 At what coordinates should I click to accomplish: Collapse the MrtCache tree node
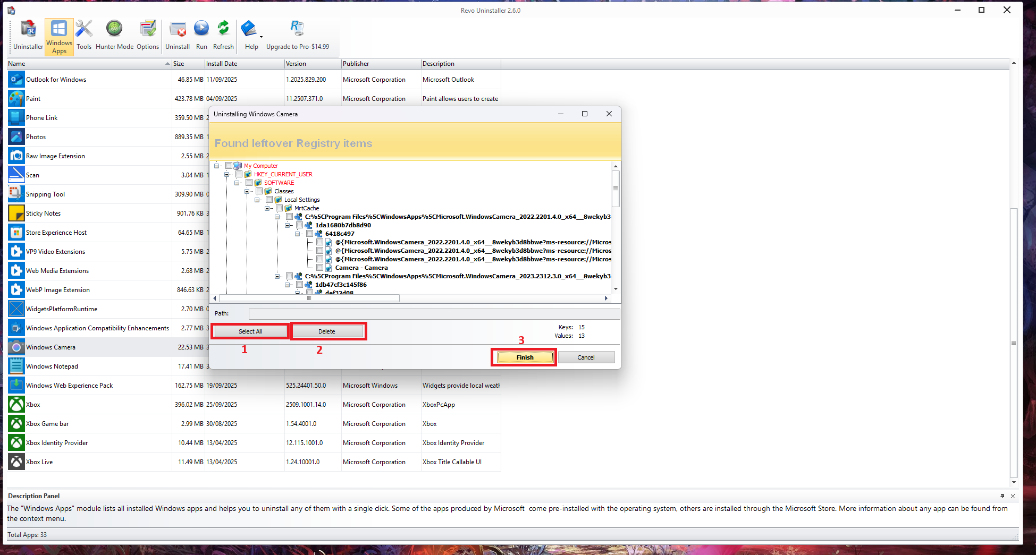[x=267, y=208]
